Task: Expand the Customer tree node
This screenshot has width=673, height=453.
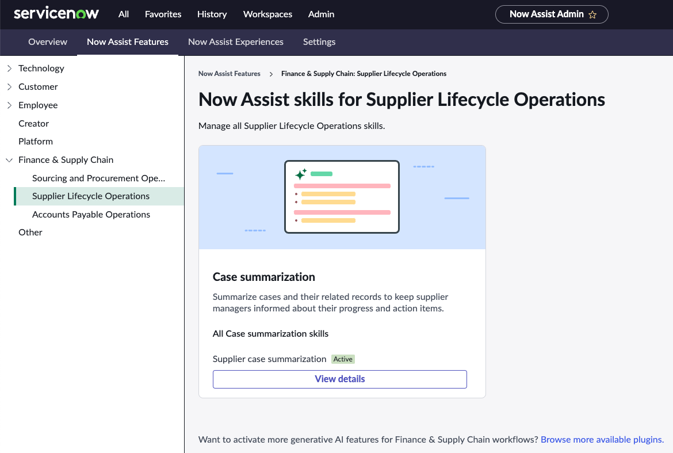Action: tap(9, 87)
